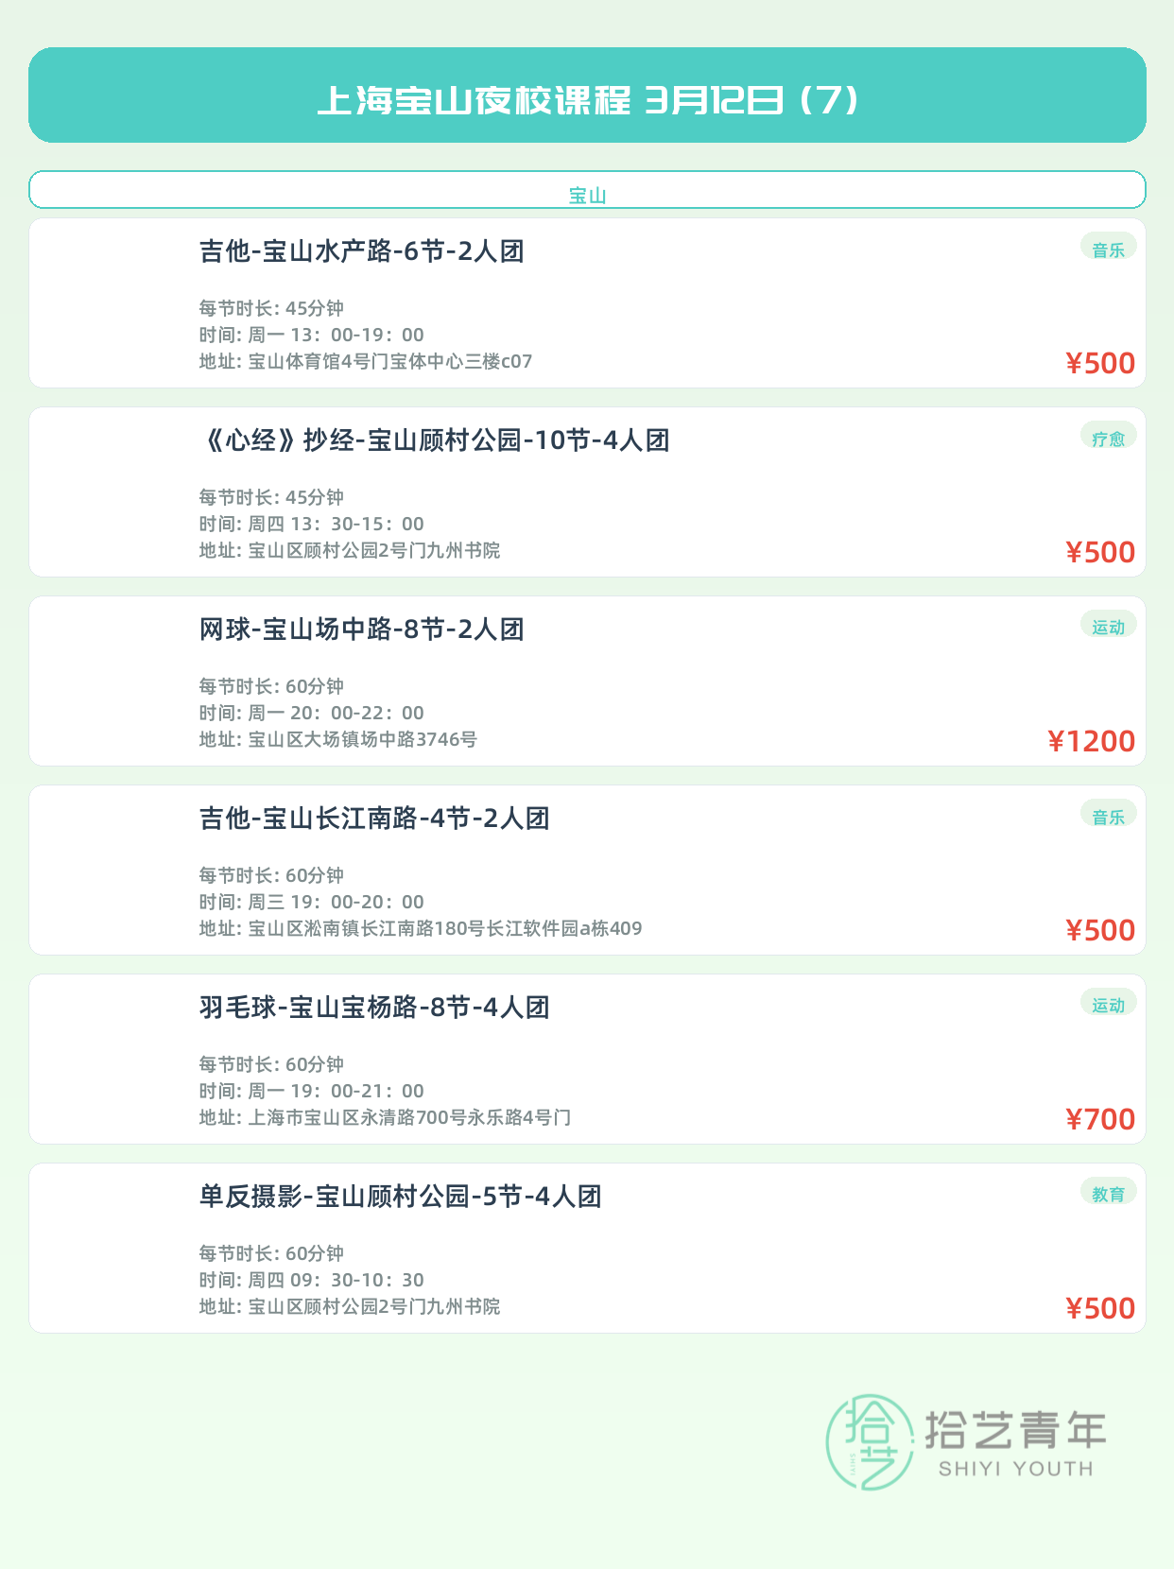Viewport: 1174px width, 1569px height.
Task: Open the 网球-宝山场中路-8节-2人团 course
Action: [x=362, y=629]
